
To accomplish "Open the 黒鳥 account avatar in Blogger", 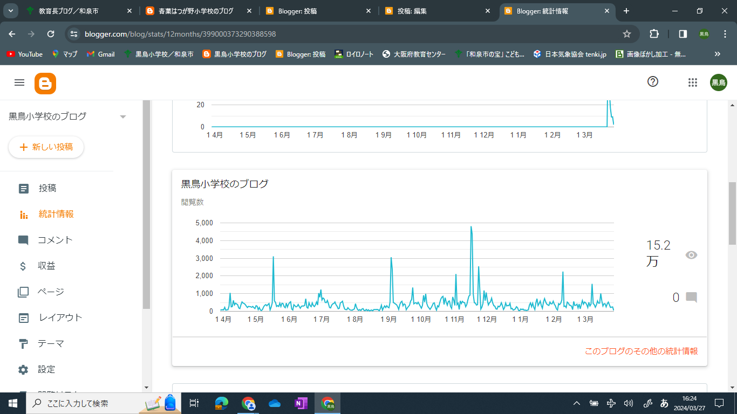I will 718,82.
